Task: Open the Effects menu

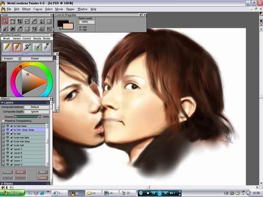Action: pyautogui.click(x=26, y=9)
